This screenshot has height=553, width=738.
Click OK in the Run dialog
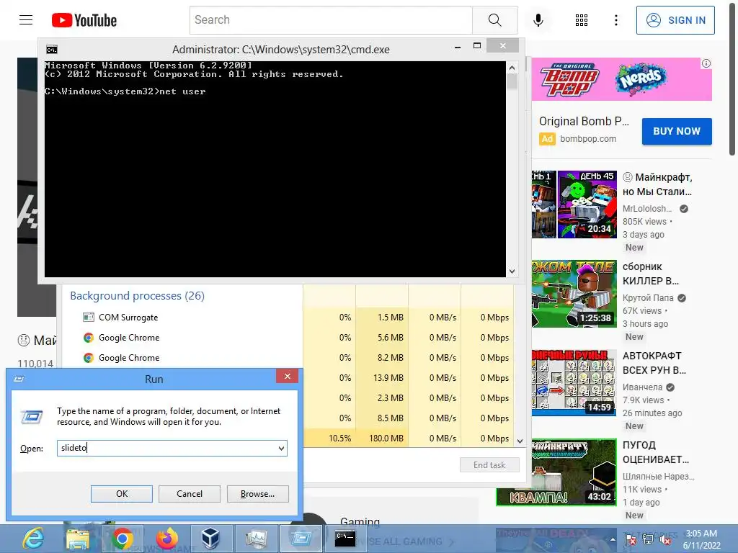click(x=121, y=494)
